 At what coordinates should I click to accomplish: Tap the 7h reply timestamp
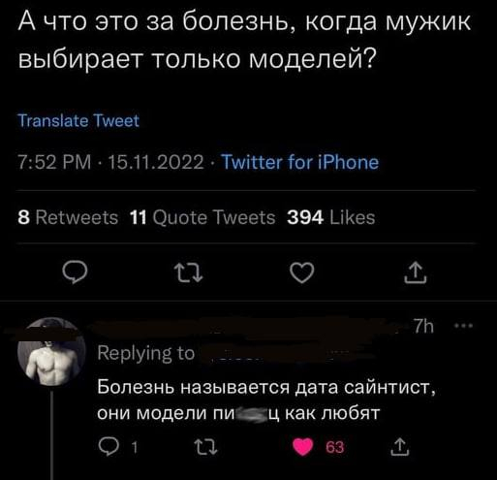point(423,327)
